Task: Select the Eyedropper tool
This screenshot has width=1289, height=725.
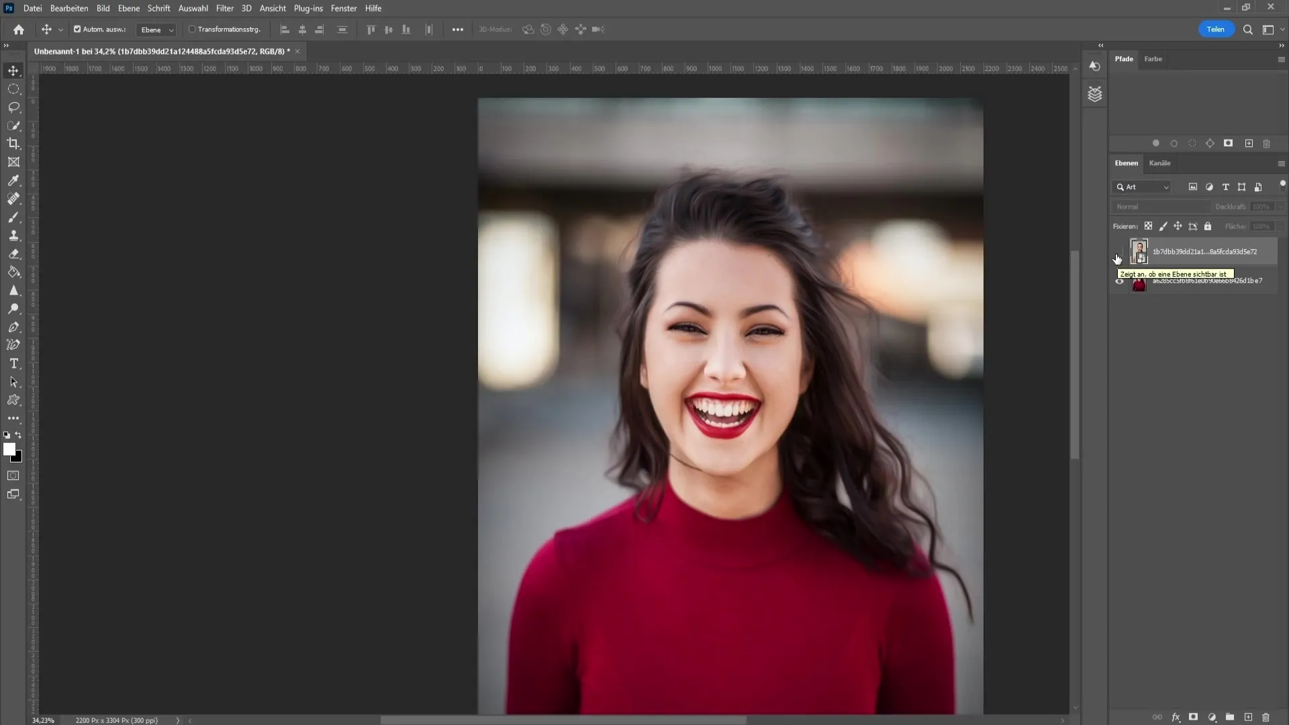Action: (13, 181)
